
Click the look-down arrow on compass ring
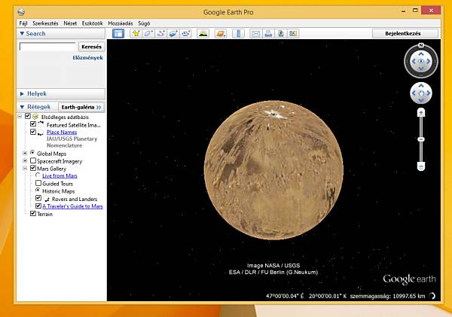click(421, 69)
